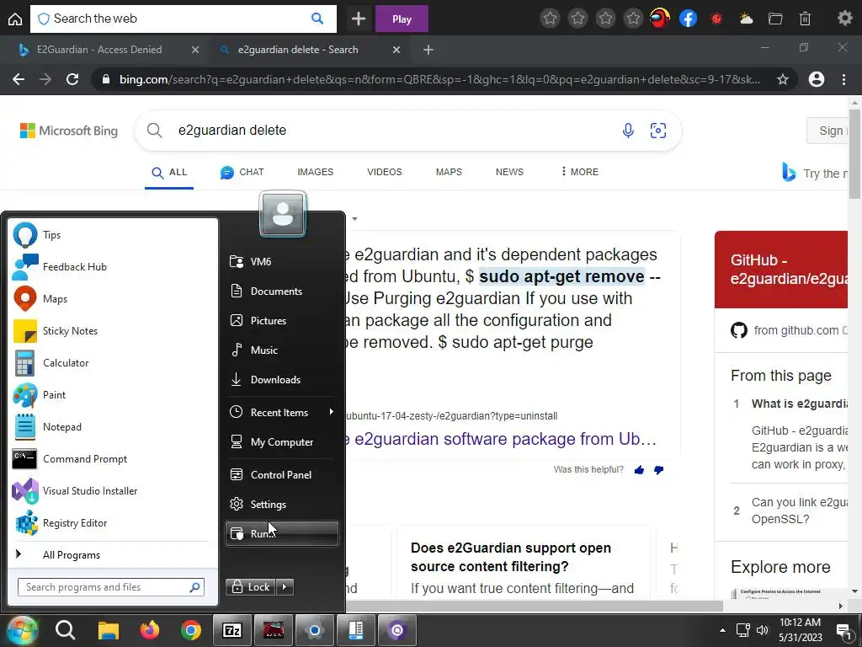The height and width of the screenshot is (647, 862).
Task: Go back to previous page
Action: coord(19,79)
